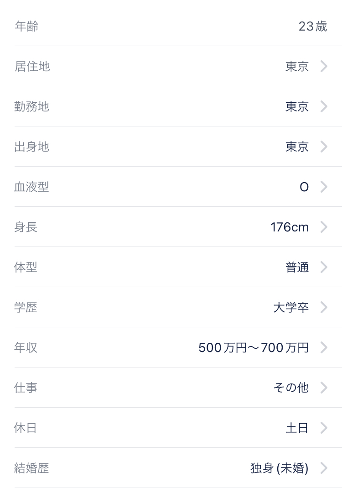Click the 普通 body type value
The image size is (342, 488).
click(x=297, y=268)
